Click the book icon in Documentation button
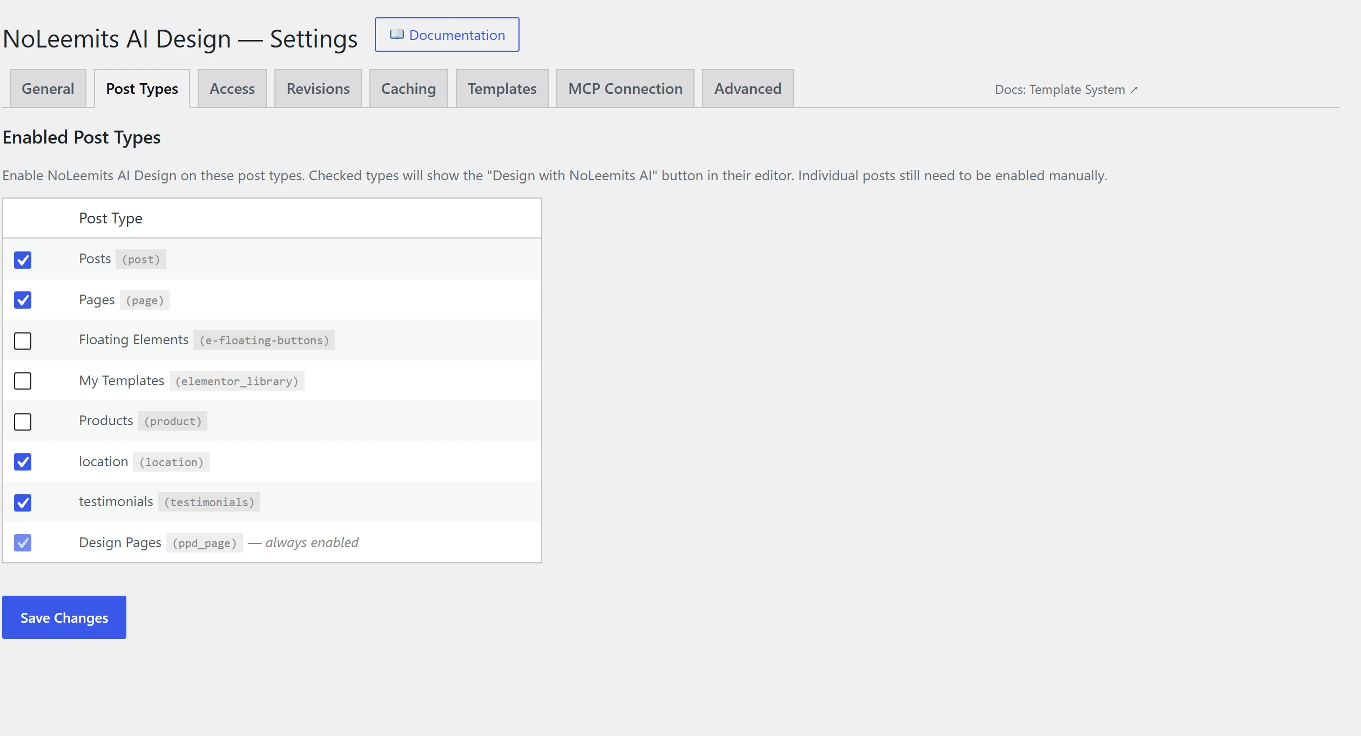This screenshot has width=1361, height=736. [x=396, y=35]
